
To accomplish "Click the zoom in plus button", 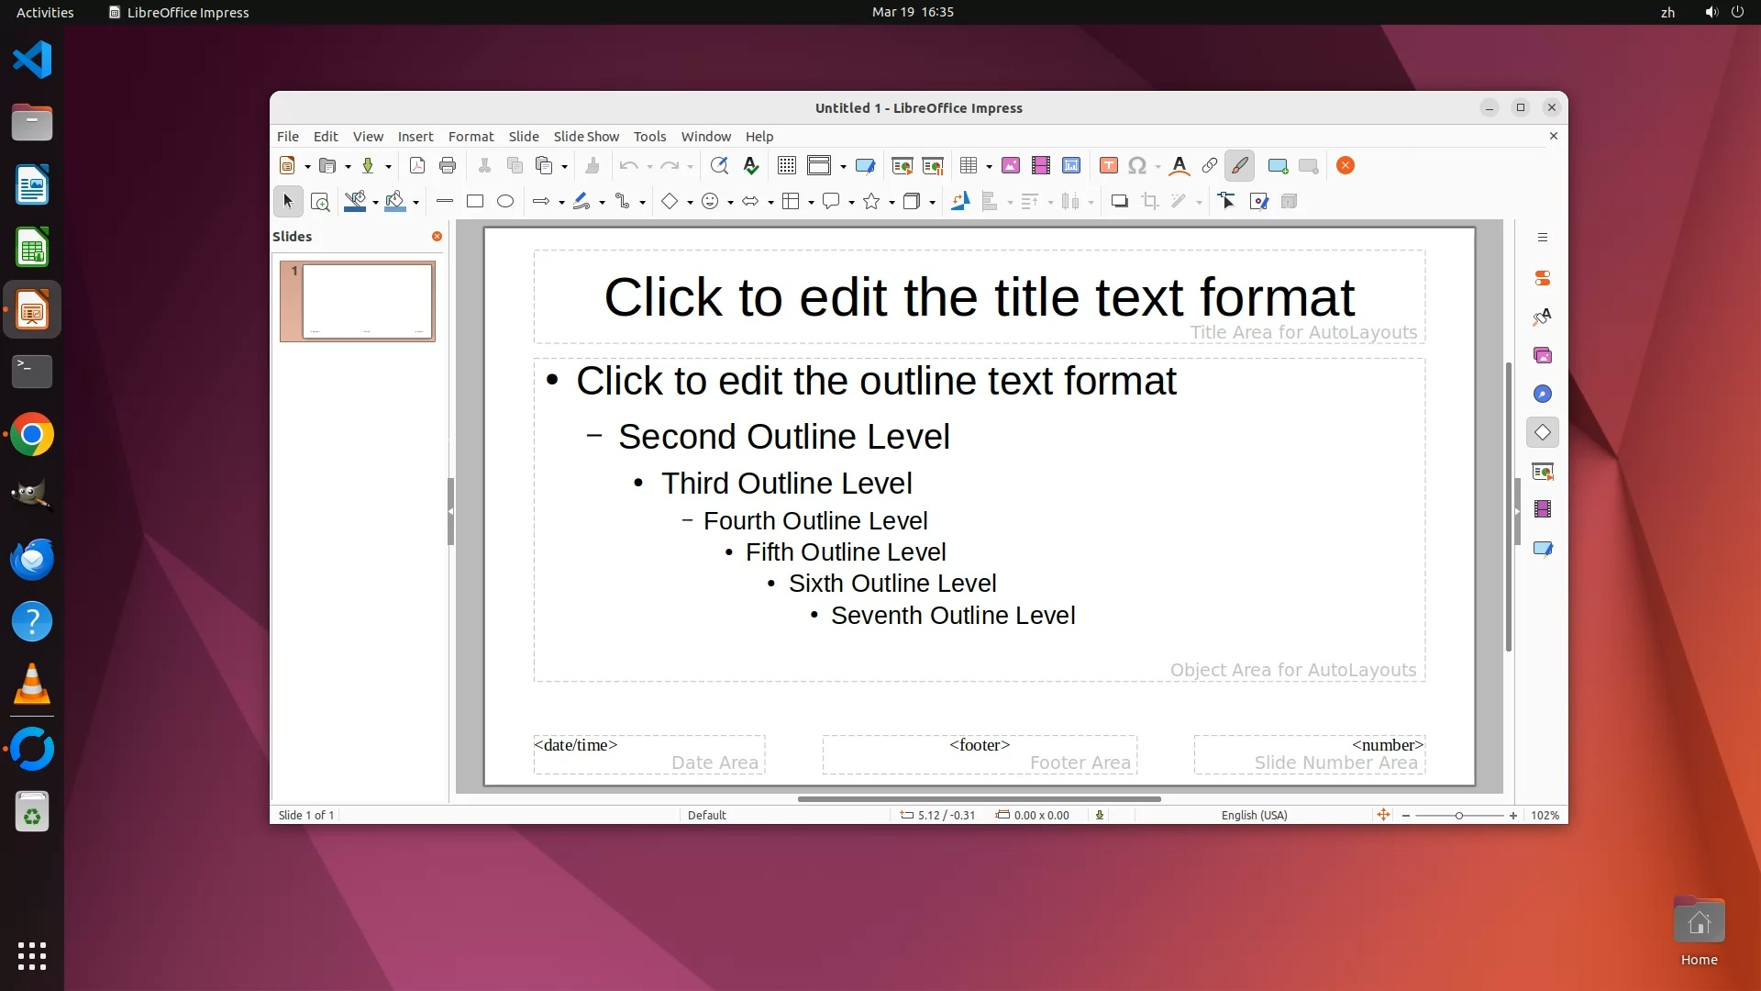I will click(x=1513, y=815).
